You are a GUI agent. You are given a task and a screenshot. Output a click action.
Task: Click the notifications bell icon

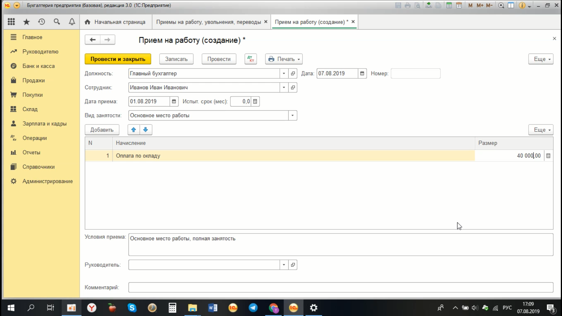pos(72,22)
